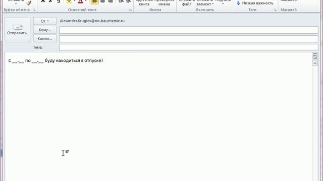Toggle underline (Ч) formatting
Image resolution: width=323 pixels, height=181 pixels.
point(59,2)
